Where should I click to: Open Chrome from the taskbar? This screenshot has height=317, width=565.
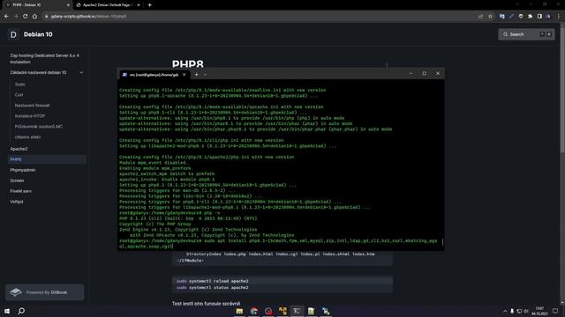point(254,311)
